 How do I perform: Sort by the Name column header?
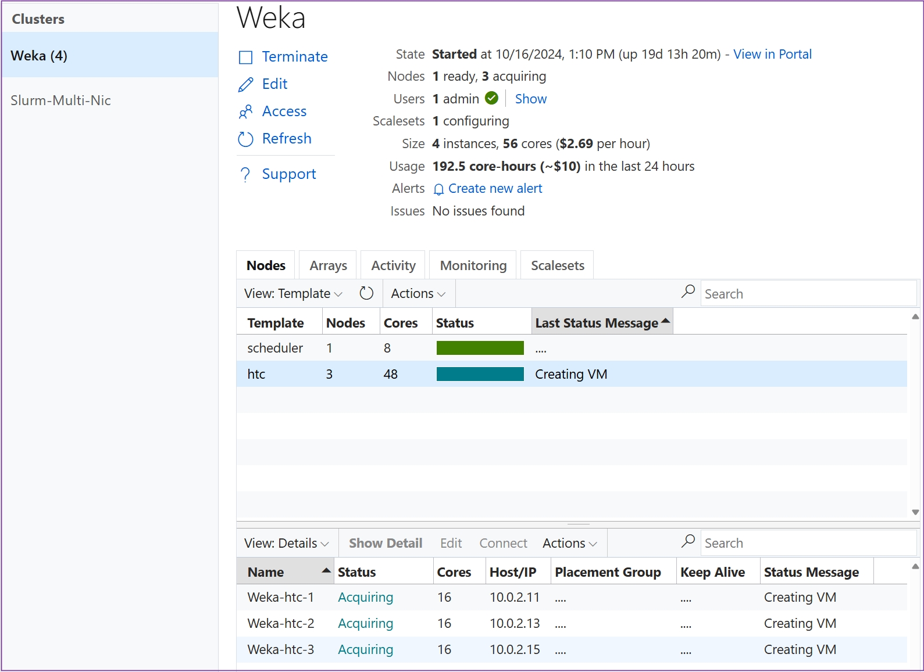point(266,573)
